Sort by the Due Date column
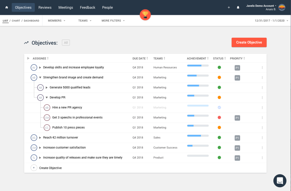Viewport: 291px width, 191px height. pos(140,58)
